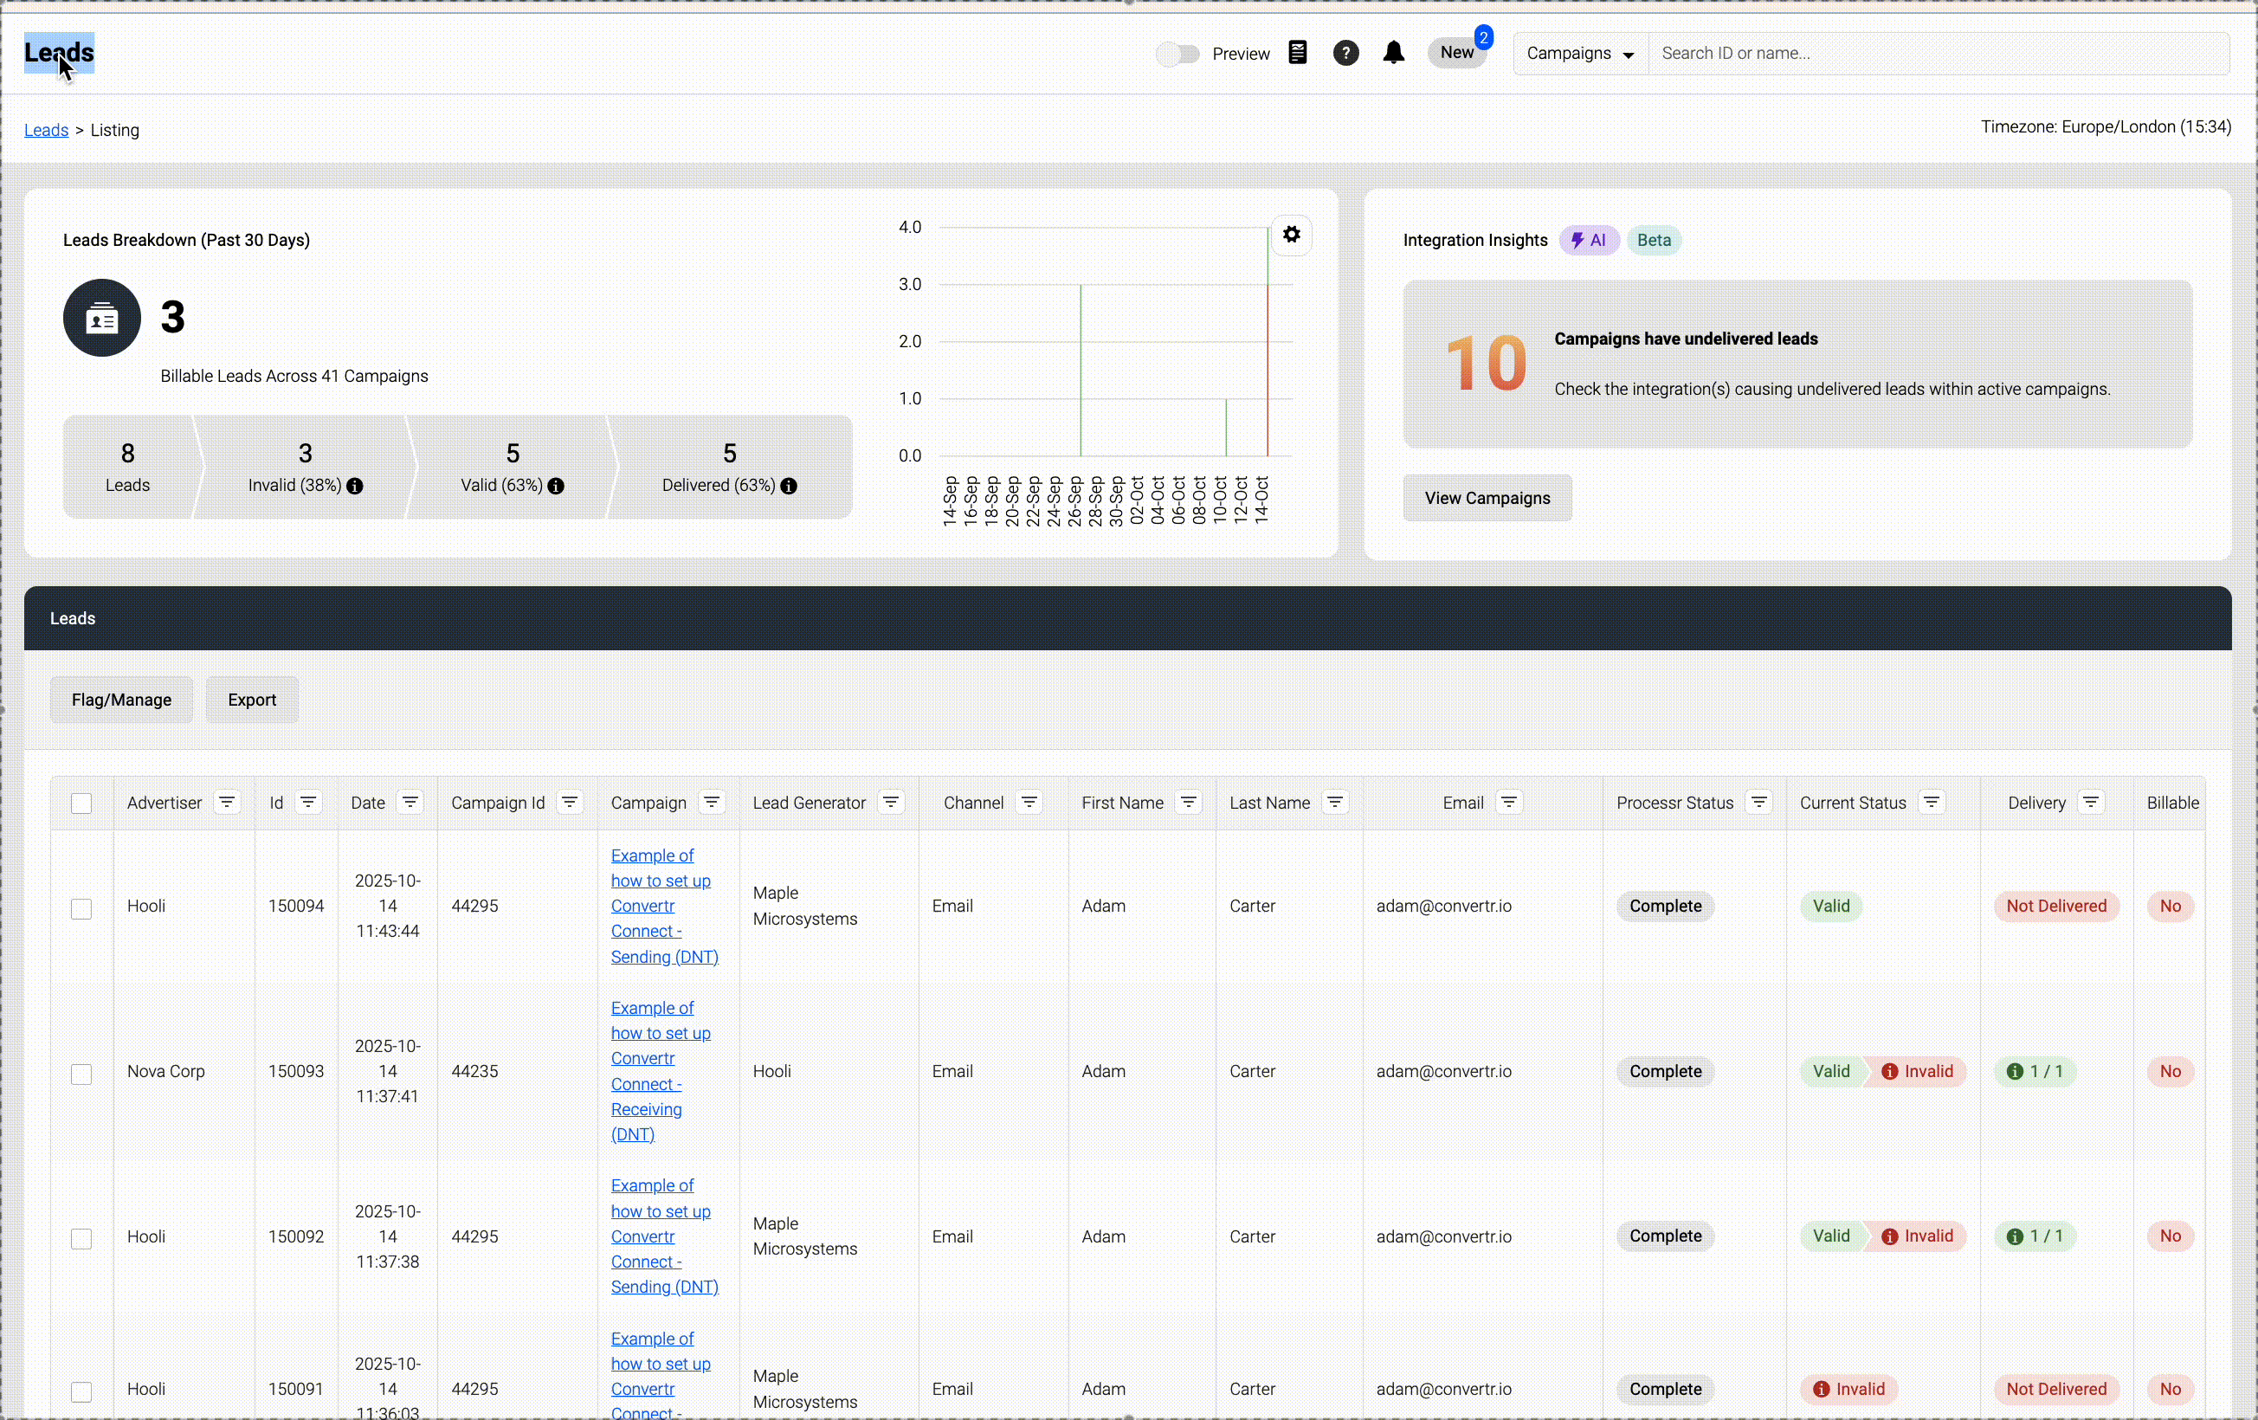This screenshot has width=2258, height=1420.
Task: Click the New badge in header
Action: tap(1457, 53)
